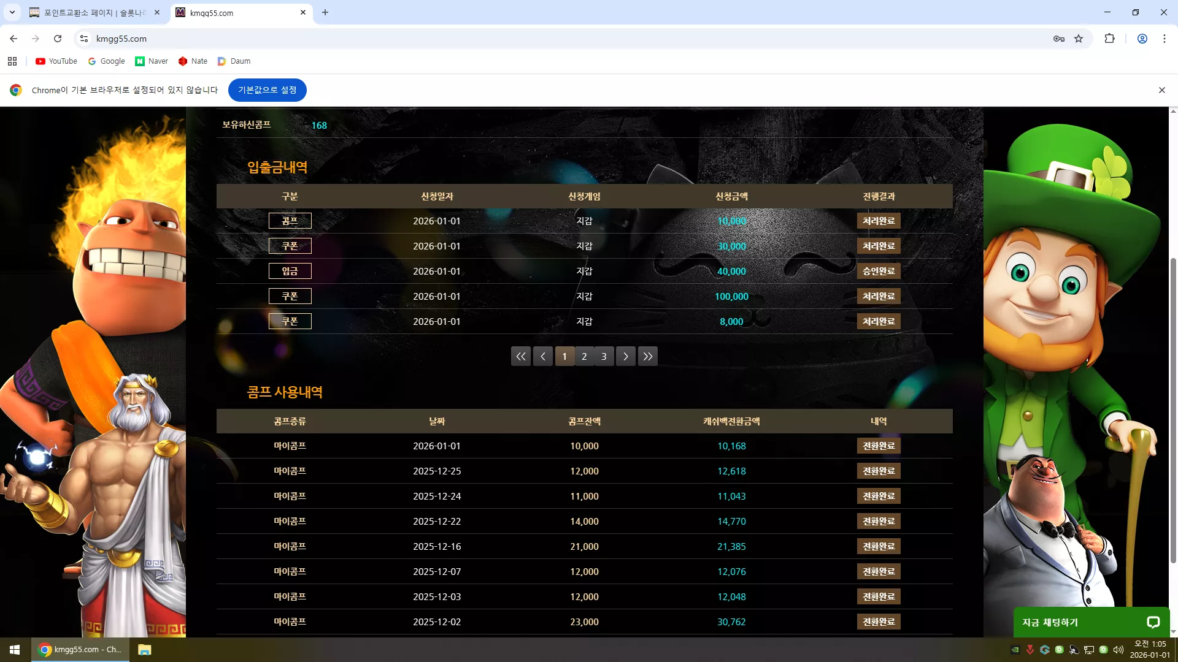Click the page vertical scrollbar
1178x662 pixels.
[1173, 411]
